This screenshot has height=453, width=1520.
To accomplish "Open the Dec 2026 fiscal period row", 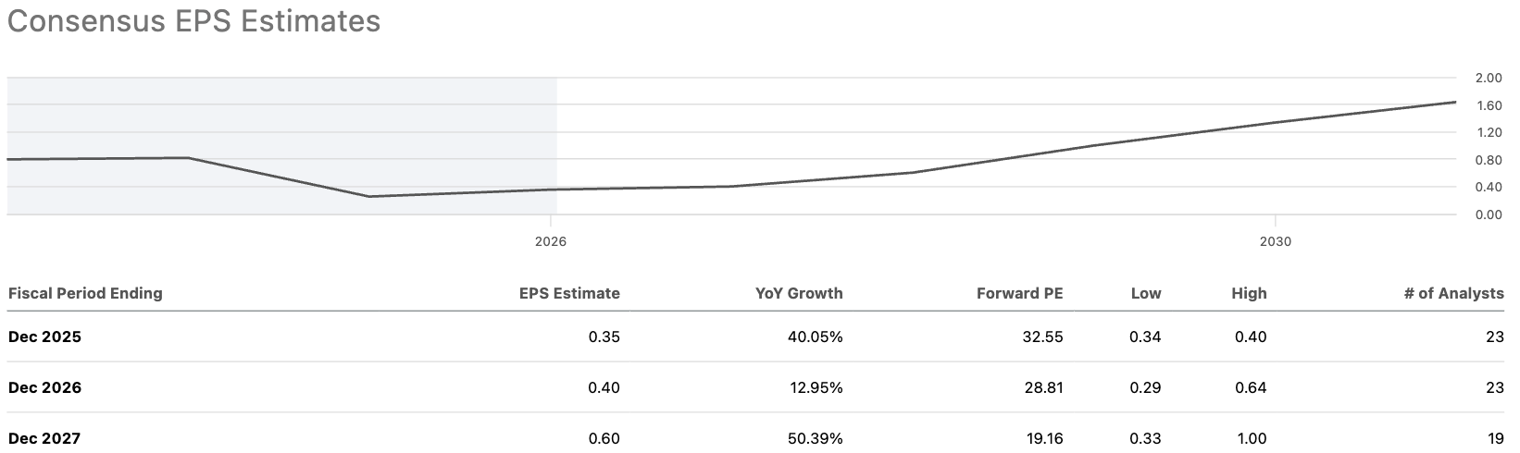I will point(44,387).
